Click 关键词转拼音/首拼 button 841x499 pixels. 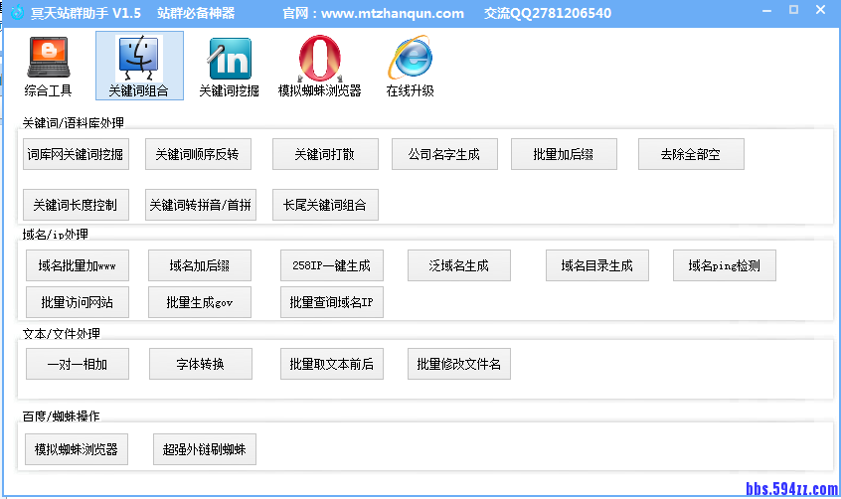[x=201, y=205]
